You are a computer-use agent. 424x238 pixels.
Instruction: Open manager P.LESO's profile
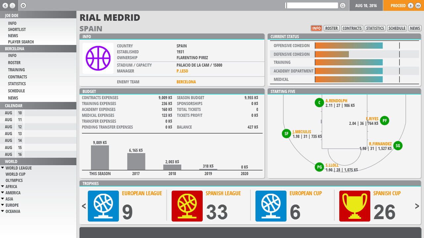pos(182,71)
